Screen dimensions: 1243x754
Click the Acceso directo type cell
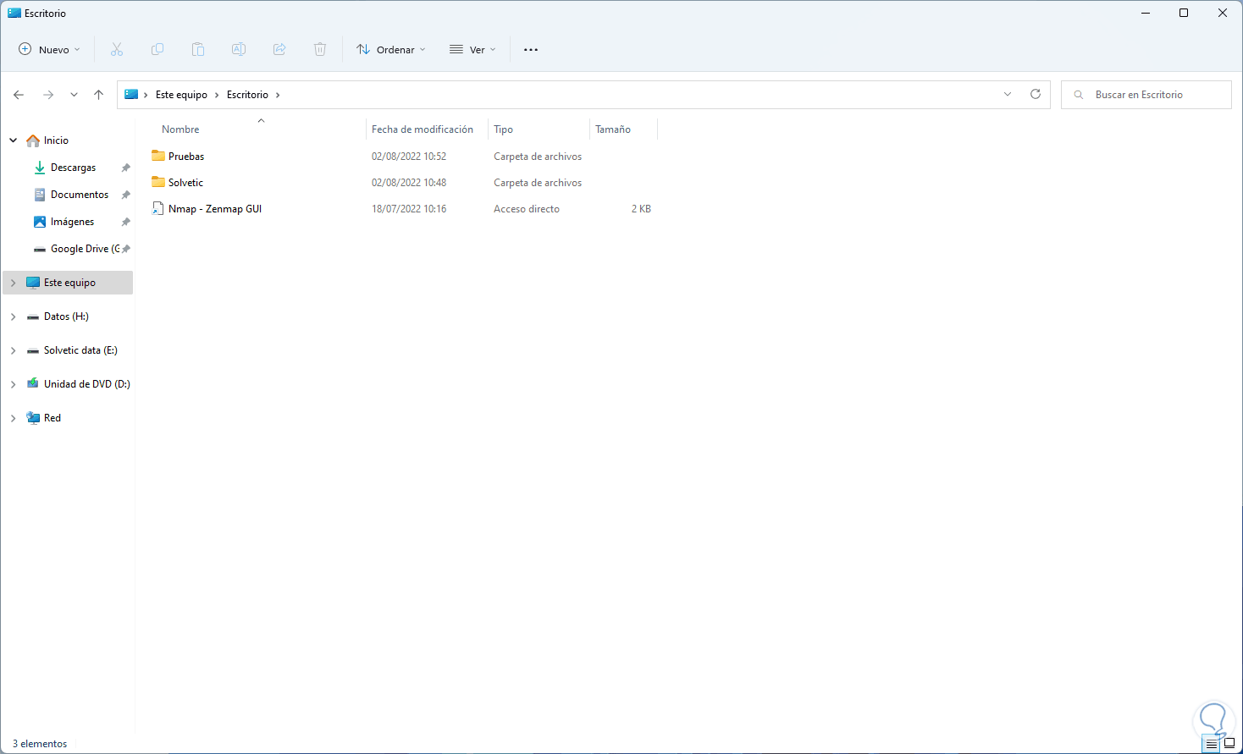(527, 209)
